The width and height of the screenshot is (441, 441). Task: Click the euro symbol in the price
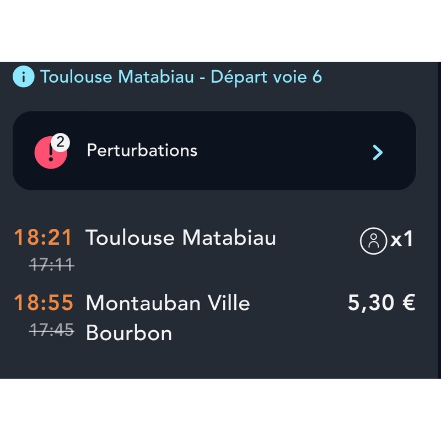[408, 303]
